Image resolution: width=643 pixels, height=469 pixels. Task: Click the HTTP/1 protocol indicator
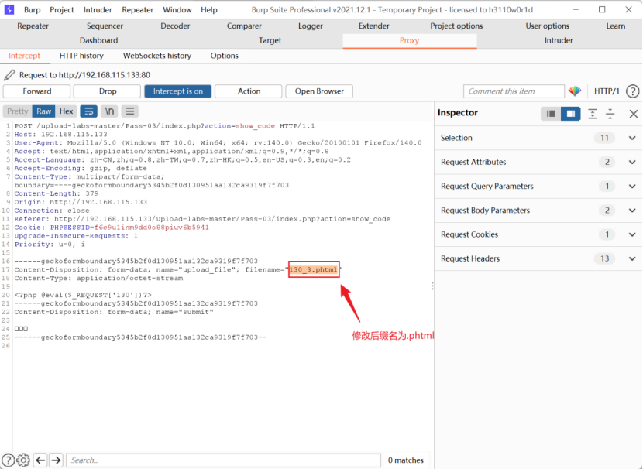607,91
